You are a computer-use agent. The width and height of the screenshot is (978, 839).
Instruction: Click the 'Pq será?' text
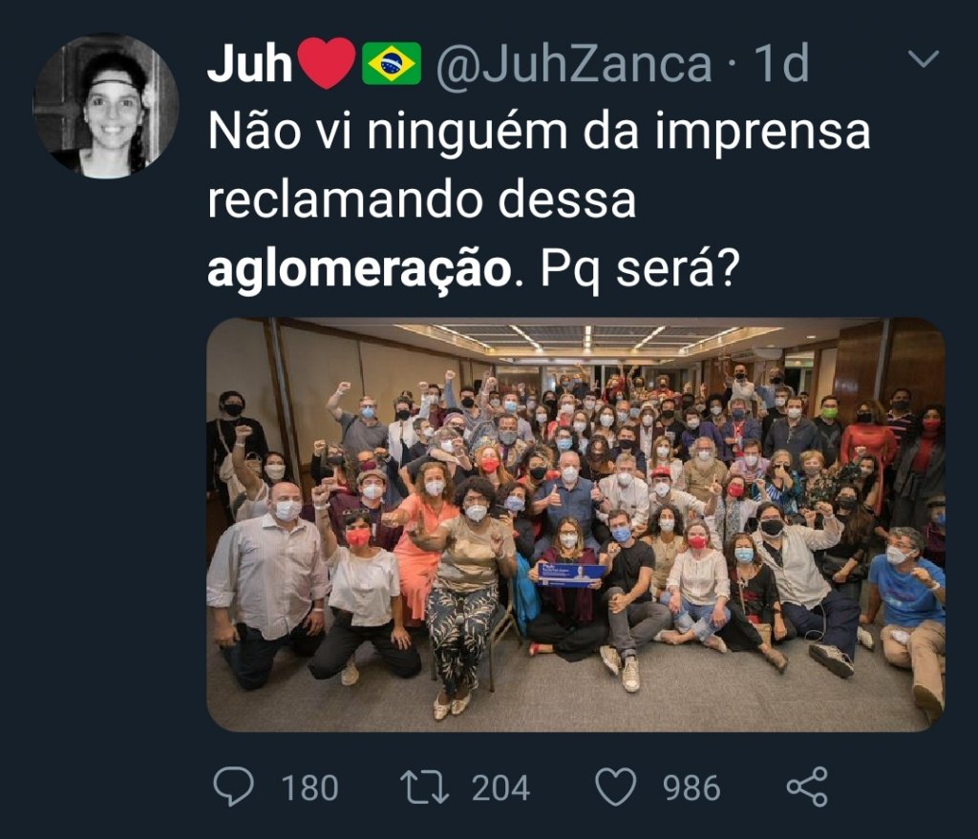pos(640,269)
